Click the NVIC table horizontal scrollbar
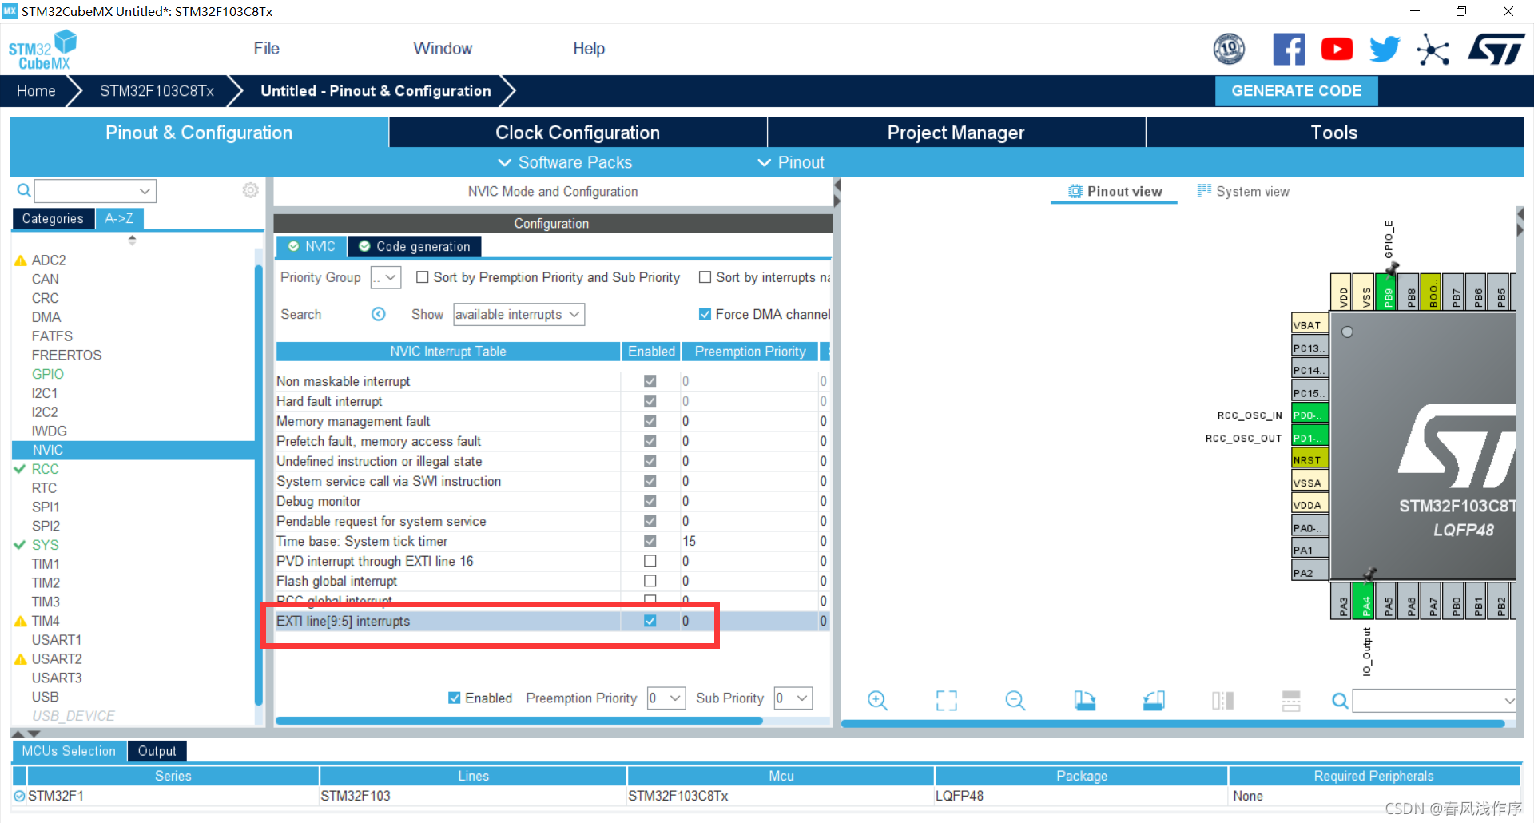The image size is (1534, 823). pos(519,720)
